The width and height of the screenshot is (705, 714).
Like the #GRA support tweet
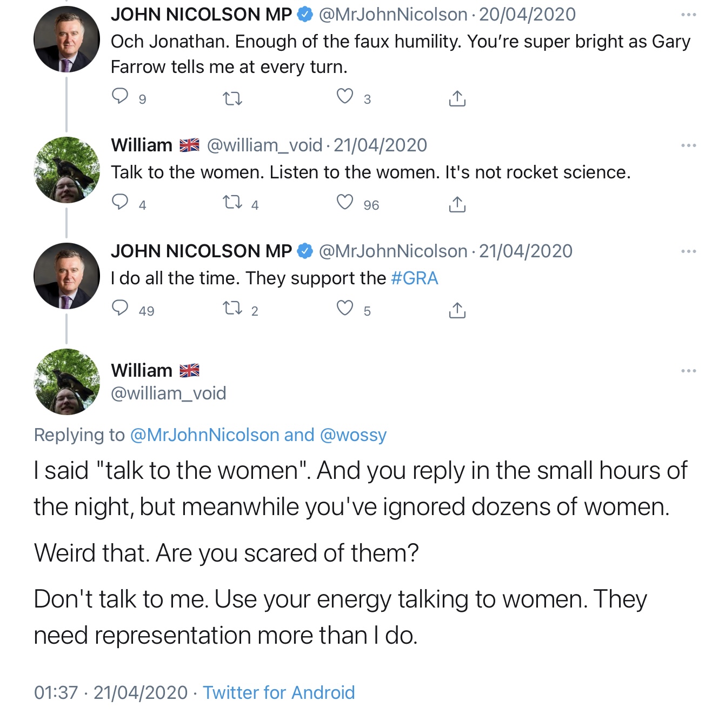click(x=345, y=309)
